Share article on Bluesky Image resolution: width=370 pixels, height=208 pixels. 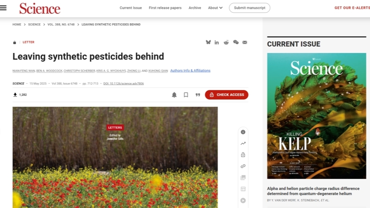[208, 42]
